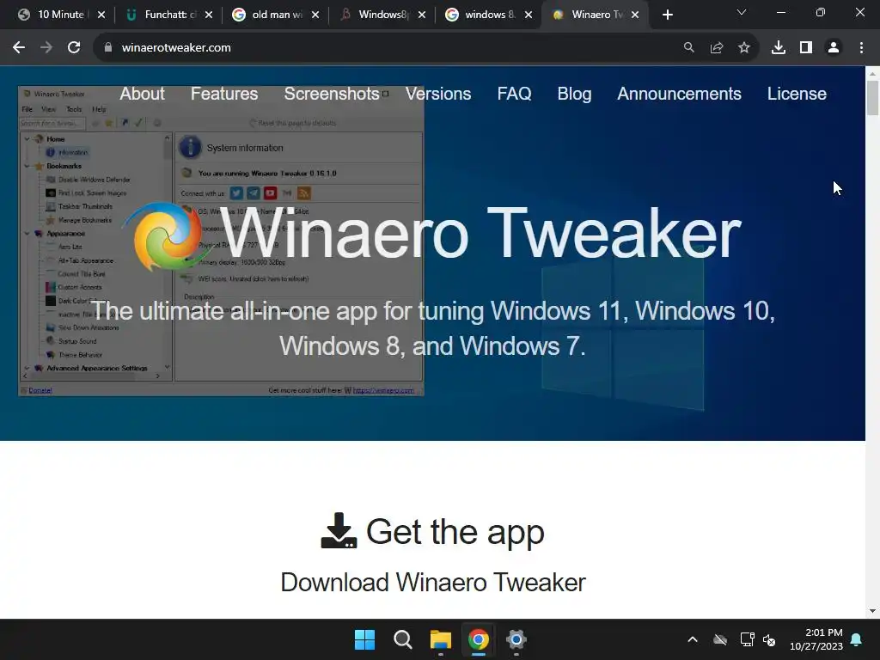Close the Windows8 tab

pyautogui.click(x=421, y=15)
